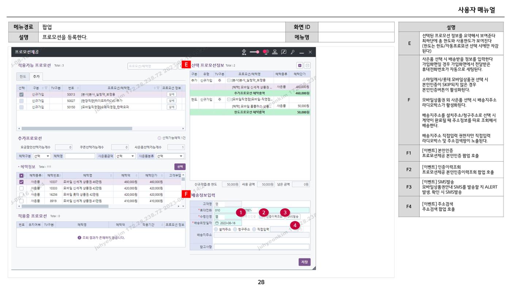Click the red record indicator icon in title bar
This screenshot has height=287, width=511.
pos(266,52)
